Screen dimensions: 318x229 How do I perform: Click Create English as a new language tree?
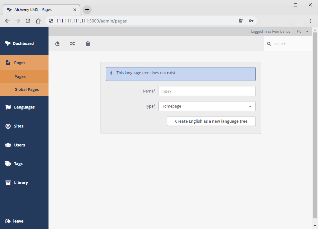211,121
